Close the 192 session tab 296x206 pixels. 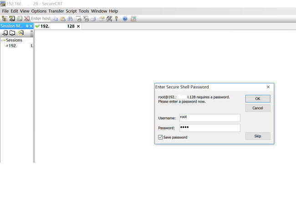tap(78, 26)
